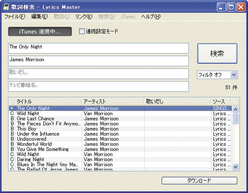Open the リンク(K) menu

point(84,17)
